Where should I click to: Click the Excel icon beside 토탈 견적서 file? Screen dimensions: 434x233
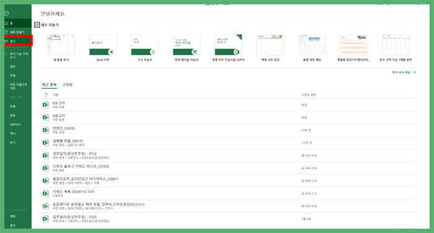[x=46, y=206]
